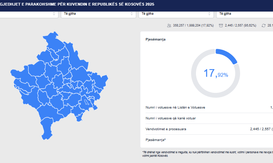273x163 pixels.
Task: Select the 'Vendvotimet e procesuara' row
Action: pos(166,129)
